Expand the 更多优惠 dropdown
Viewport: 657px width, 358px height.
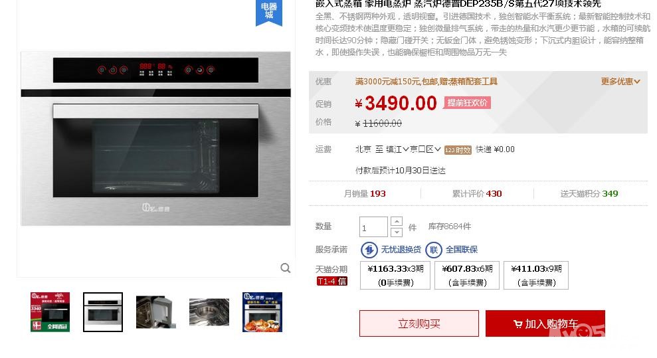[x=620, y=82]
